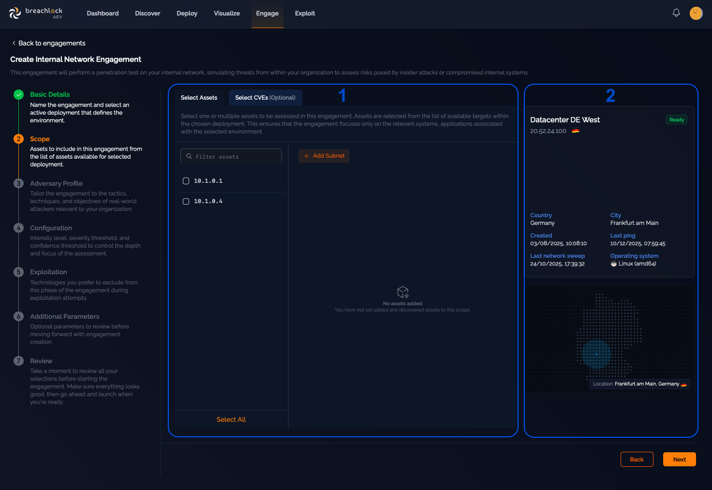Screen dimensions: 712x490
Task: Click the breachlock AEV logo
Action: point(36,13)
